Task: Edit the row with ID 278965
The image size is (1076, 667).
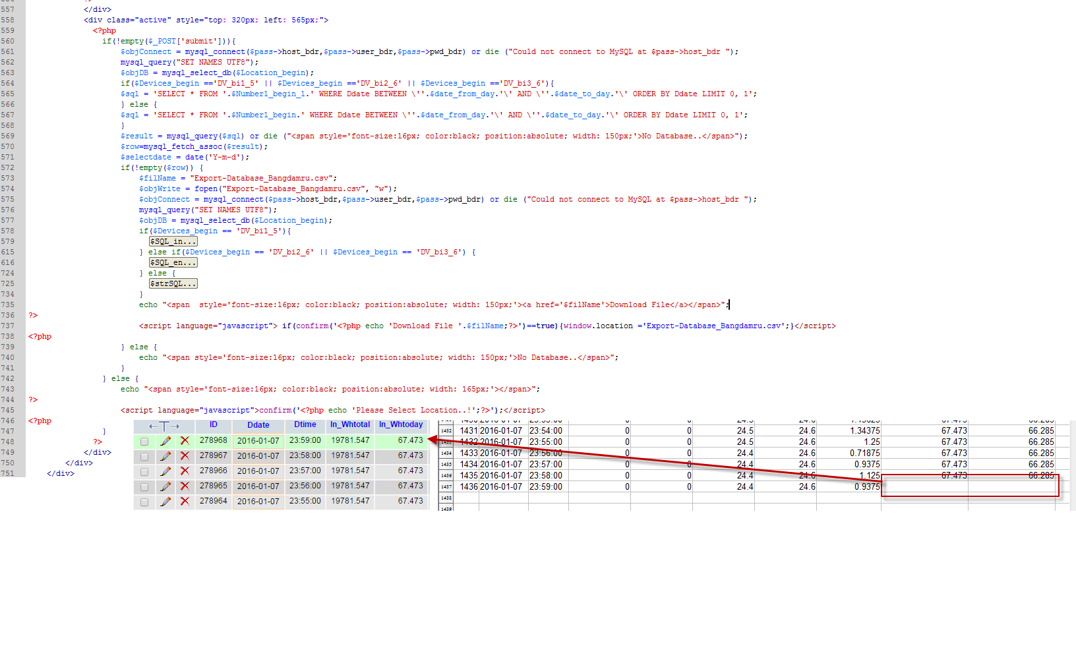Action: (165, 486)
